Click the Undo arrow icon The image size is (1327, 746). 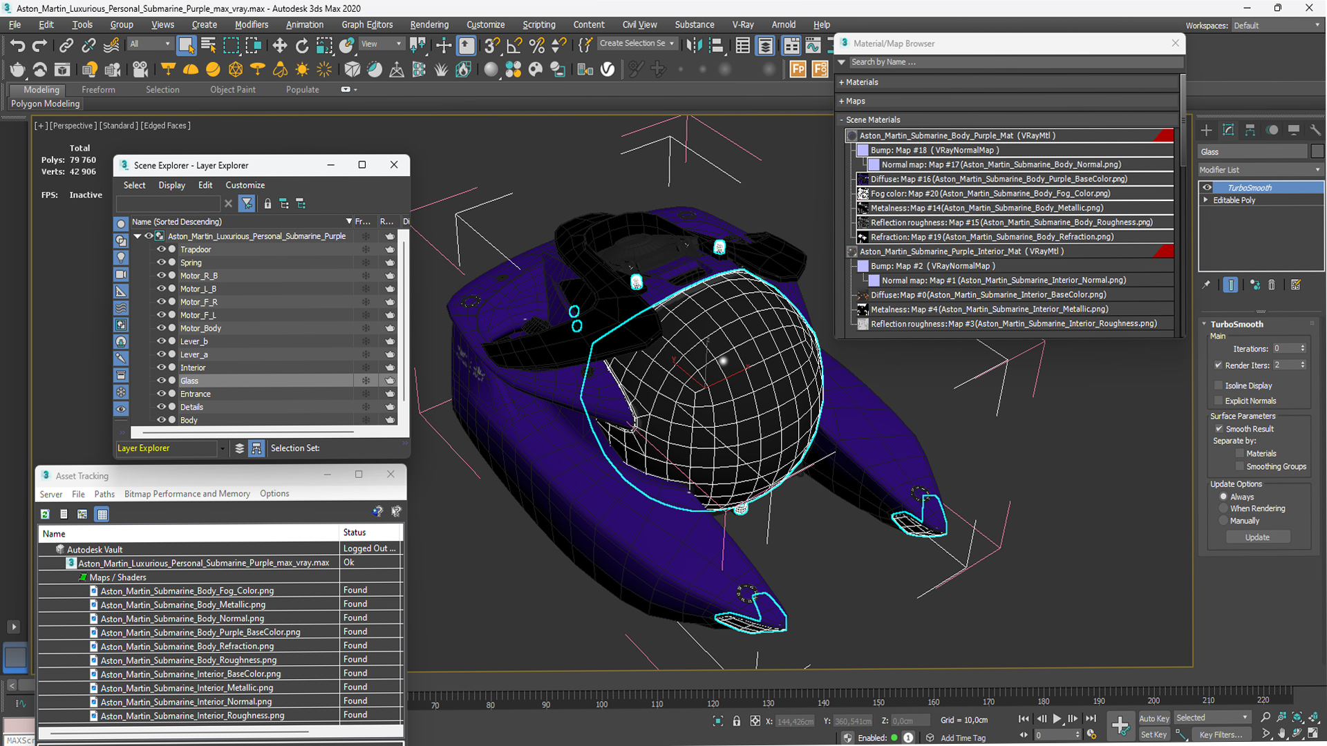click(17, 46)
